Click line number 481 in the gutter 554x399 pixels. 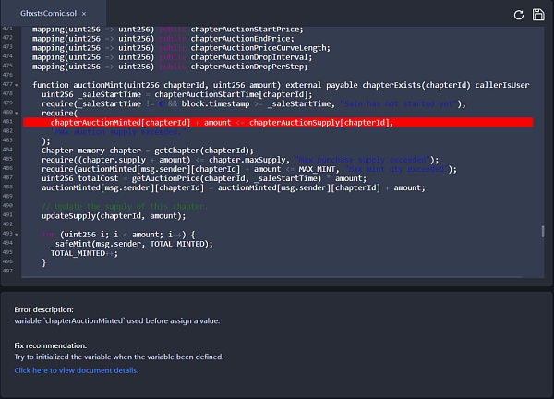9,122
